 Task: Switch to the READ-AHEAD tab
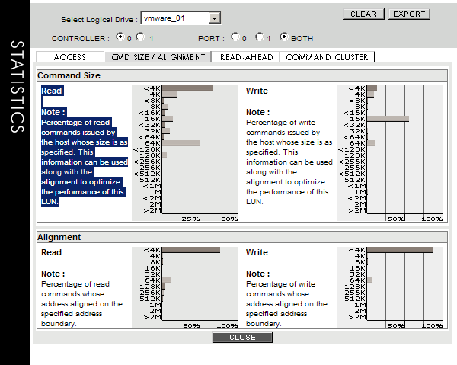(x=245, y=57)
